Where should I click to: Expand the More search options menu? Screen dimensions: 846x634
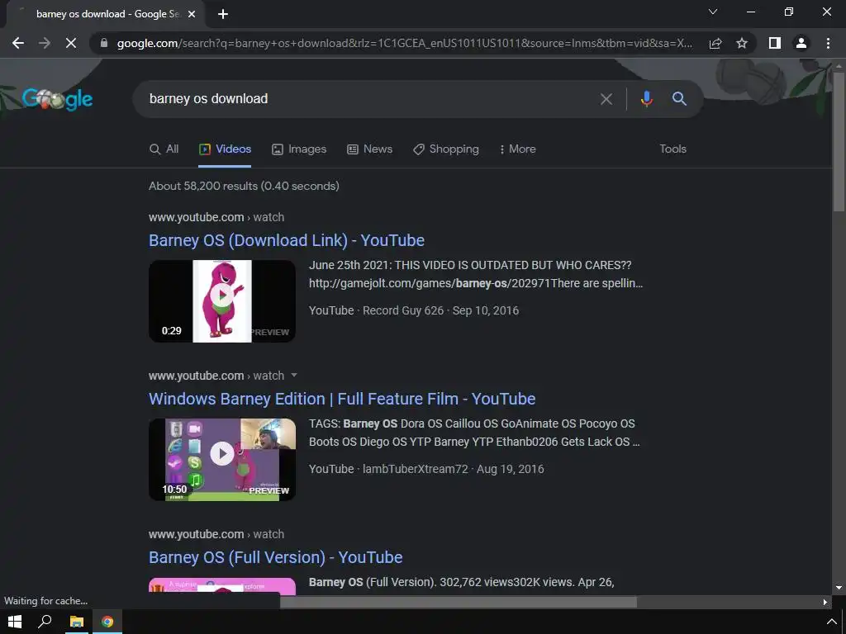coord(517,149)
